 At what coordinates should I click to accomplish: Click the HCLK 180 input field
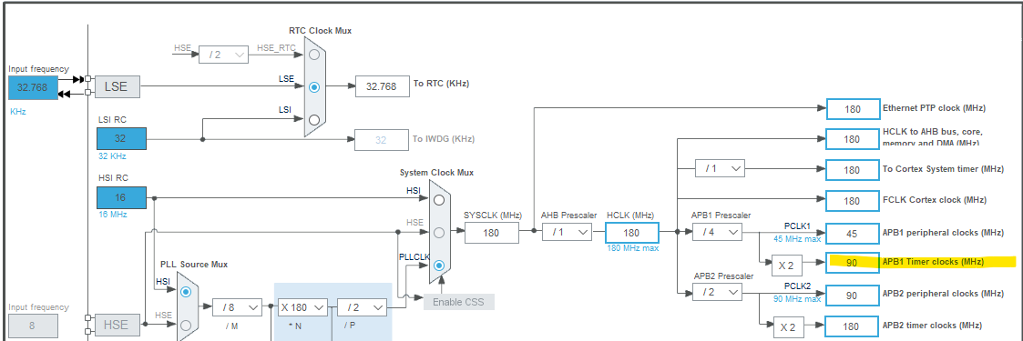(x=631, y=232)
